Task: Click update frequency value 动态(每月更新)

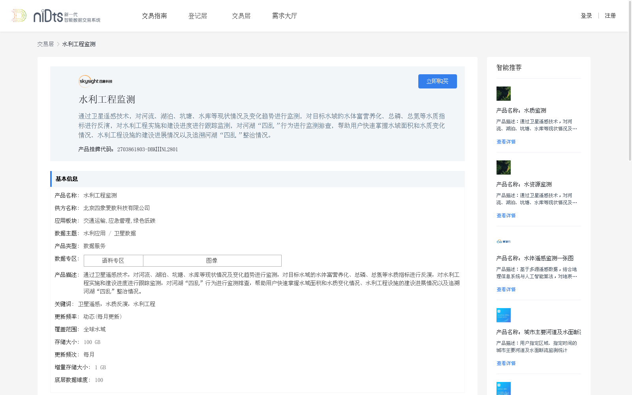Action: pos(103,317)
